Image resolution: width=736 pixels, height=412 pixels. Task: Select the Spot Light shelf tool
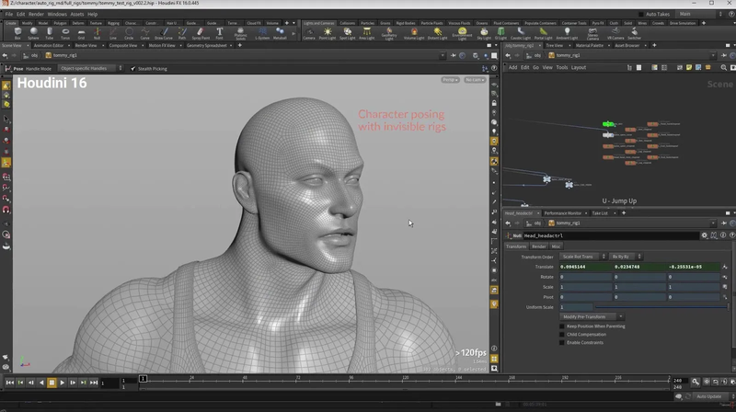pos(347,32)
